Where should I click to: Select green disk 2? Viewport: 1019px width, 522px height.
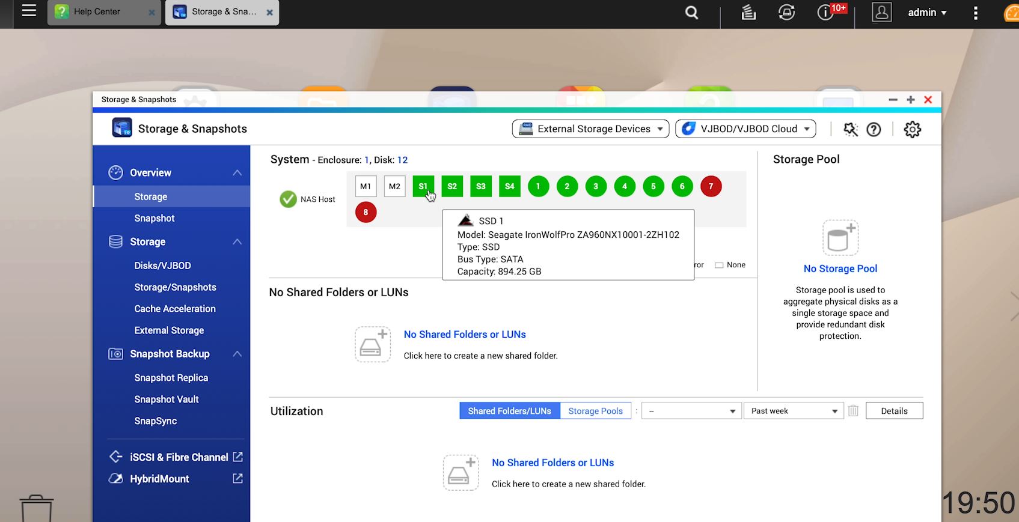click(x=567, y=186)
